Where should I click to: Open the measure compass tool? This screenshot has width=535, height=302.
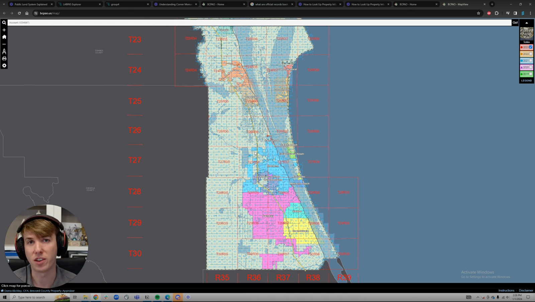(x=4, y=51)
